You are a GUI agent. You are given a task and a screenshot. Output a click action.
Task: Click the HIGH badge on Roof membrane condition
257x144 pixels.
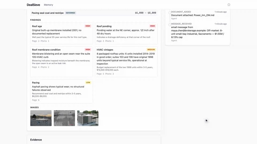[x=88, y=50]
